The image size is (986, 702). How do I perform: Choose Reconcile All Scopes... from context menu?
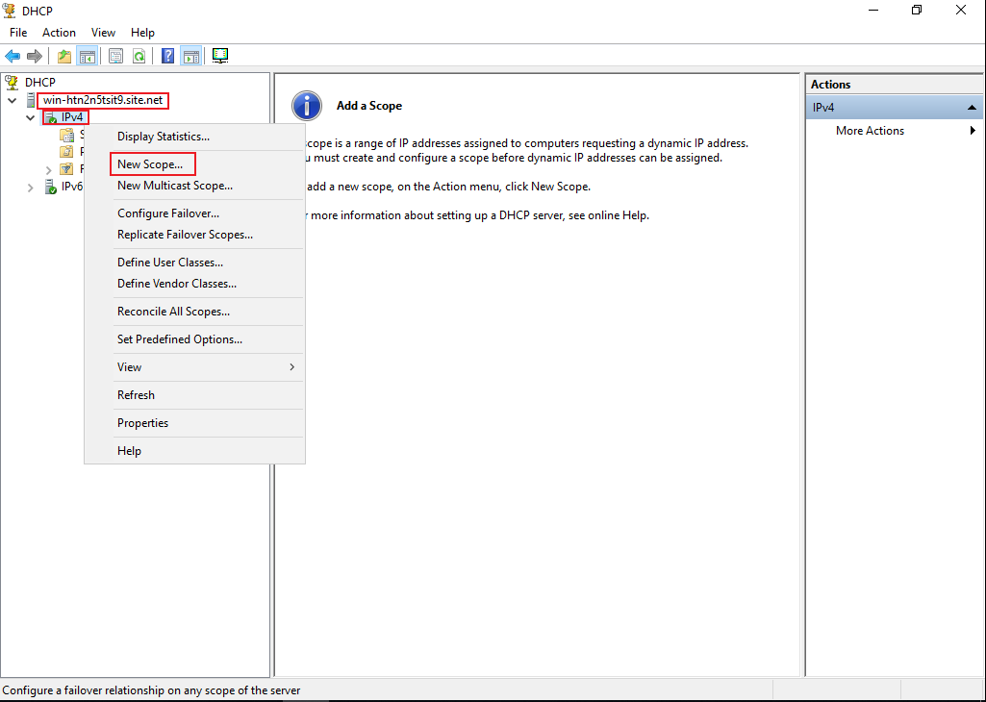tap(195, 312)
